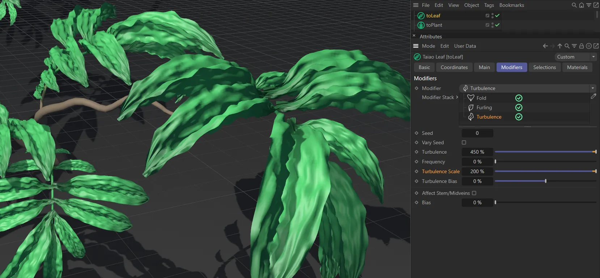Click the layer square icon for toPlant
Image resolution: width=600 pixels, height=278 pixels.
[487, 25]
